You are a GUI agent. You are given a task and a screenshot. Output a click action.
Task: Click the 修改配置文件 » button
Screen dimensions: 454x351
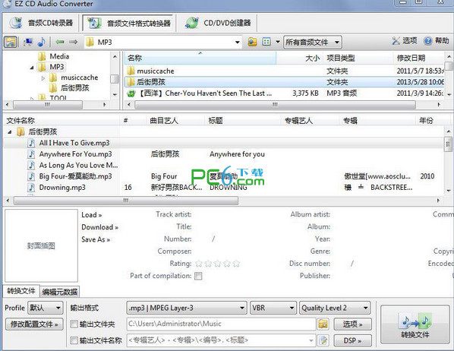pos(34,324)
